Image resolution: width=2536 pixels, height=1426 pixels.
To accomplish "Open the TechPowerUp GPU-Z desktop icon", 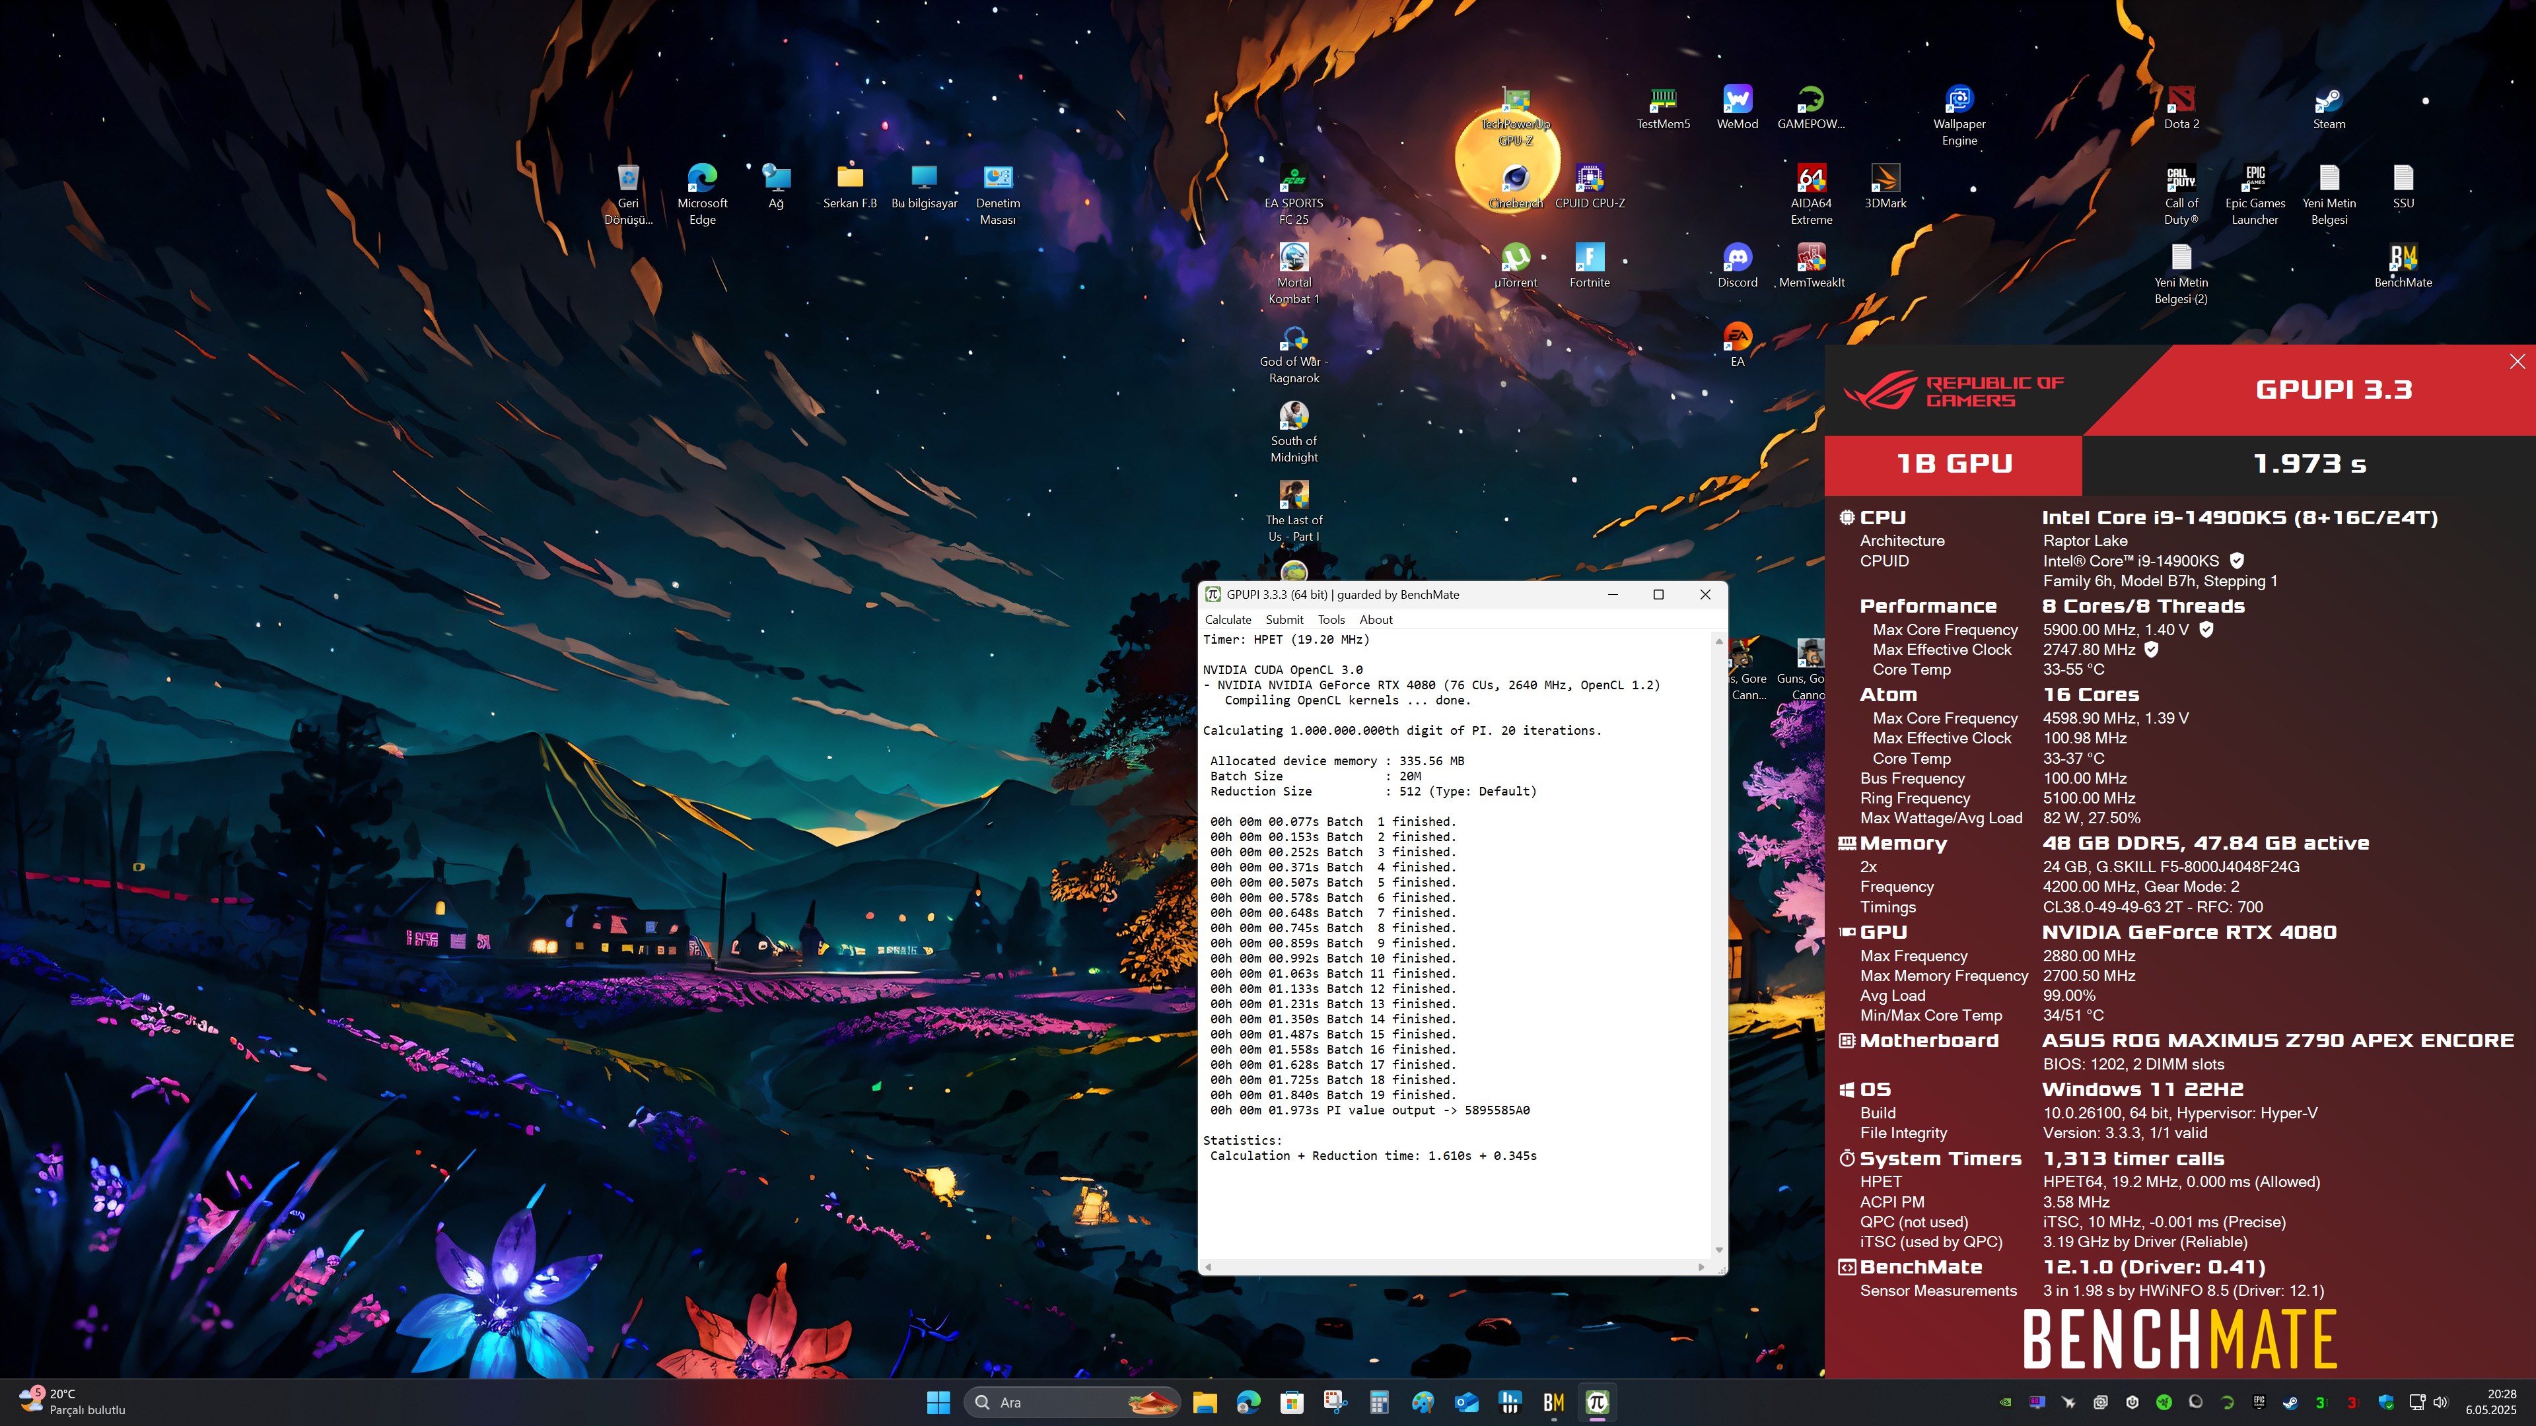I will tap(1515, 115).
